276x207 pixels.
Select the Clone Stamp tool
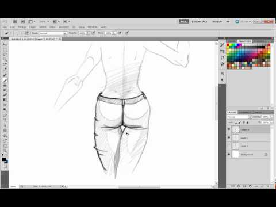[5, 85]
